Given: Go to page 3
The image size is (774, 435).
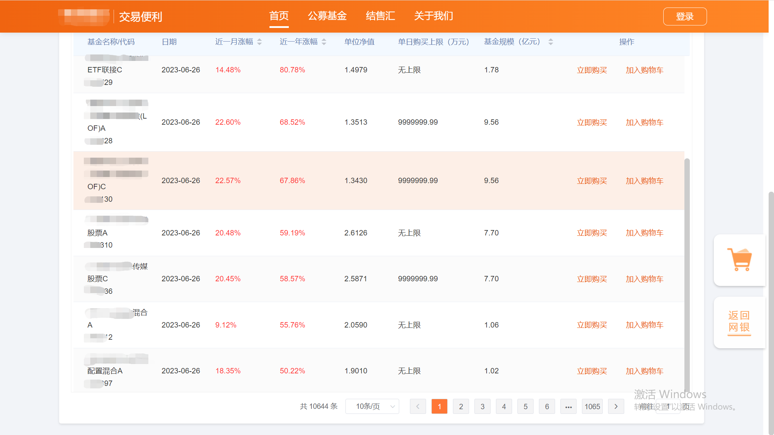Looking at the screenshot, I should click(482, 406).
